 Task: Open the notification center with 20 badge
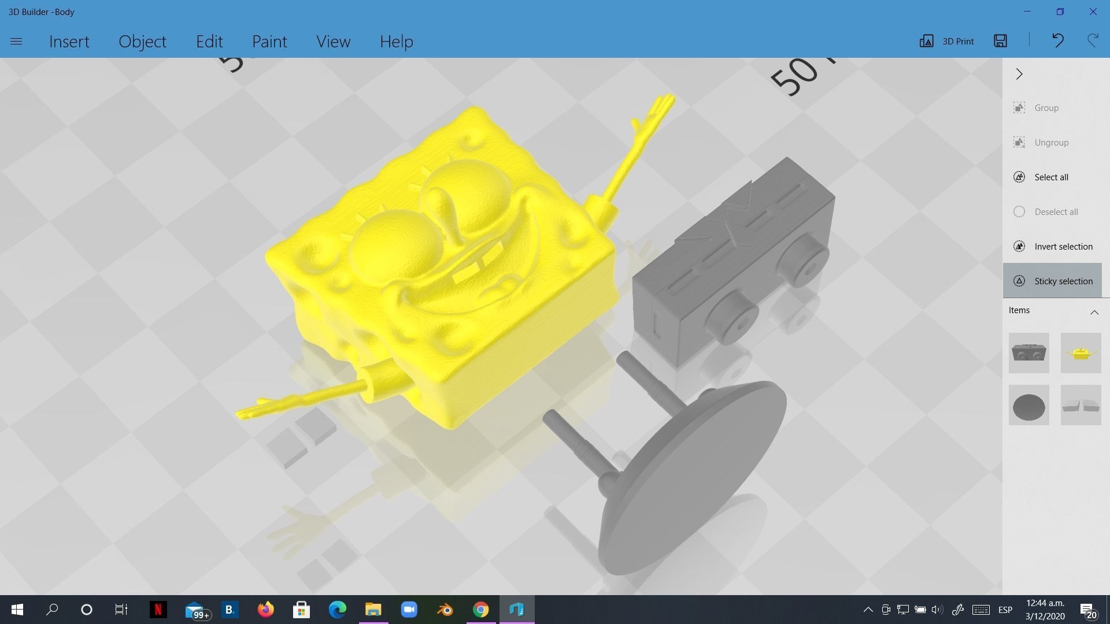pyautogui.click(x=1088, y=610)
